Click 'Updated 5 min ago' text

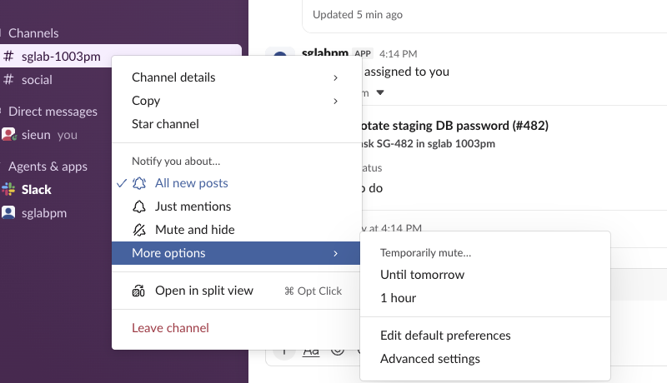358,15
